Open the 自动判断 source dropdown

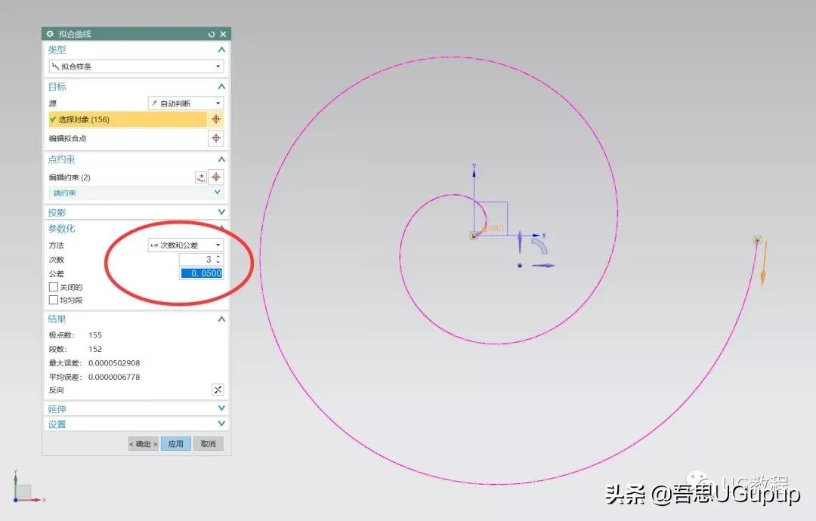186,103
